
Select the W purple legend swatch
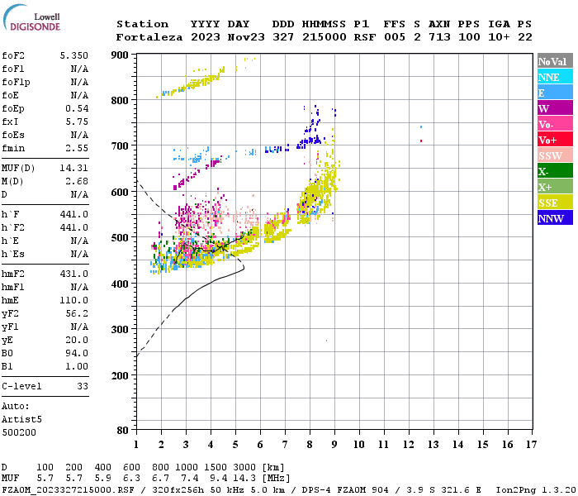coord(555,108)
